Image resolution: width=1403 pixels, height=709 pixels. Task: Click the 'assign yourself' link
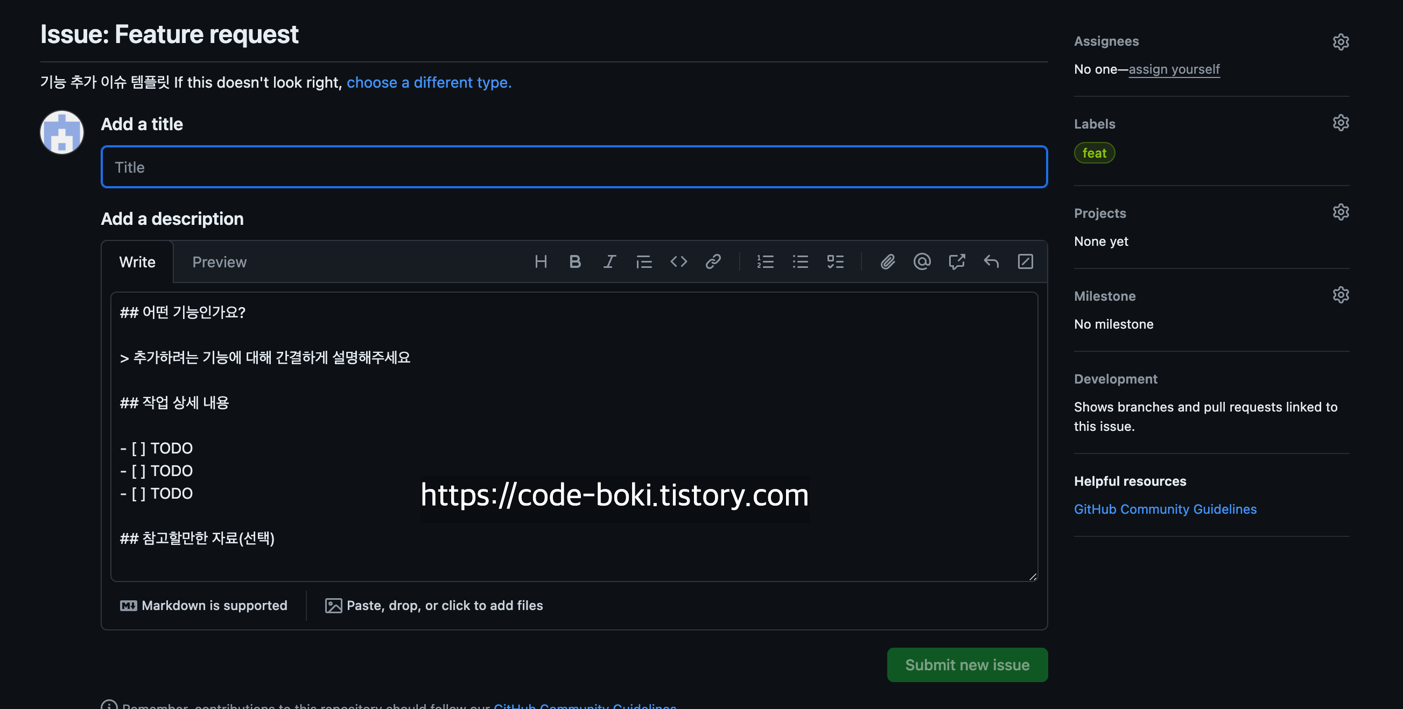tap(1174, 69)
